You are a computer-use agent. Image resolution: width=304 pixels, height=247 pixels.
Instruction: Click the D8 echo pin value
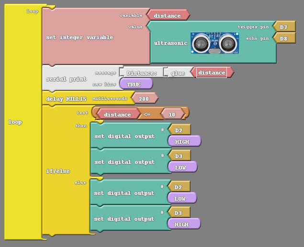284,38
